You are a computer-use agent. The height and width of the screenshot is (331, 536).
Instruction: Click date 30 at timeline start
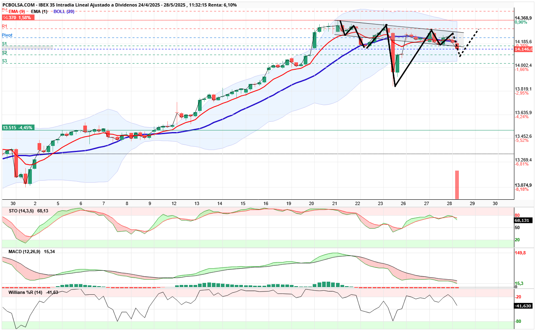click(13, 203)
